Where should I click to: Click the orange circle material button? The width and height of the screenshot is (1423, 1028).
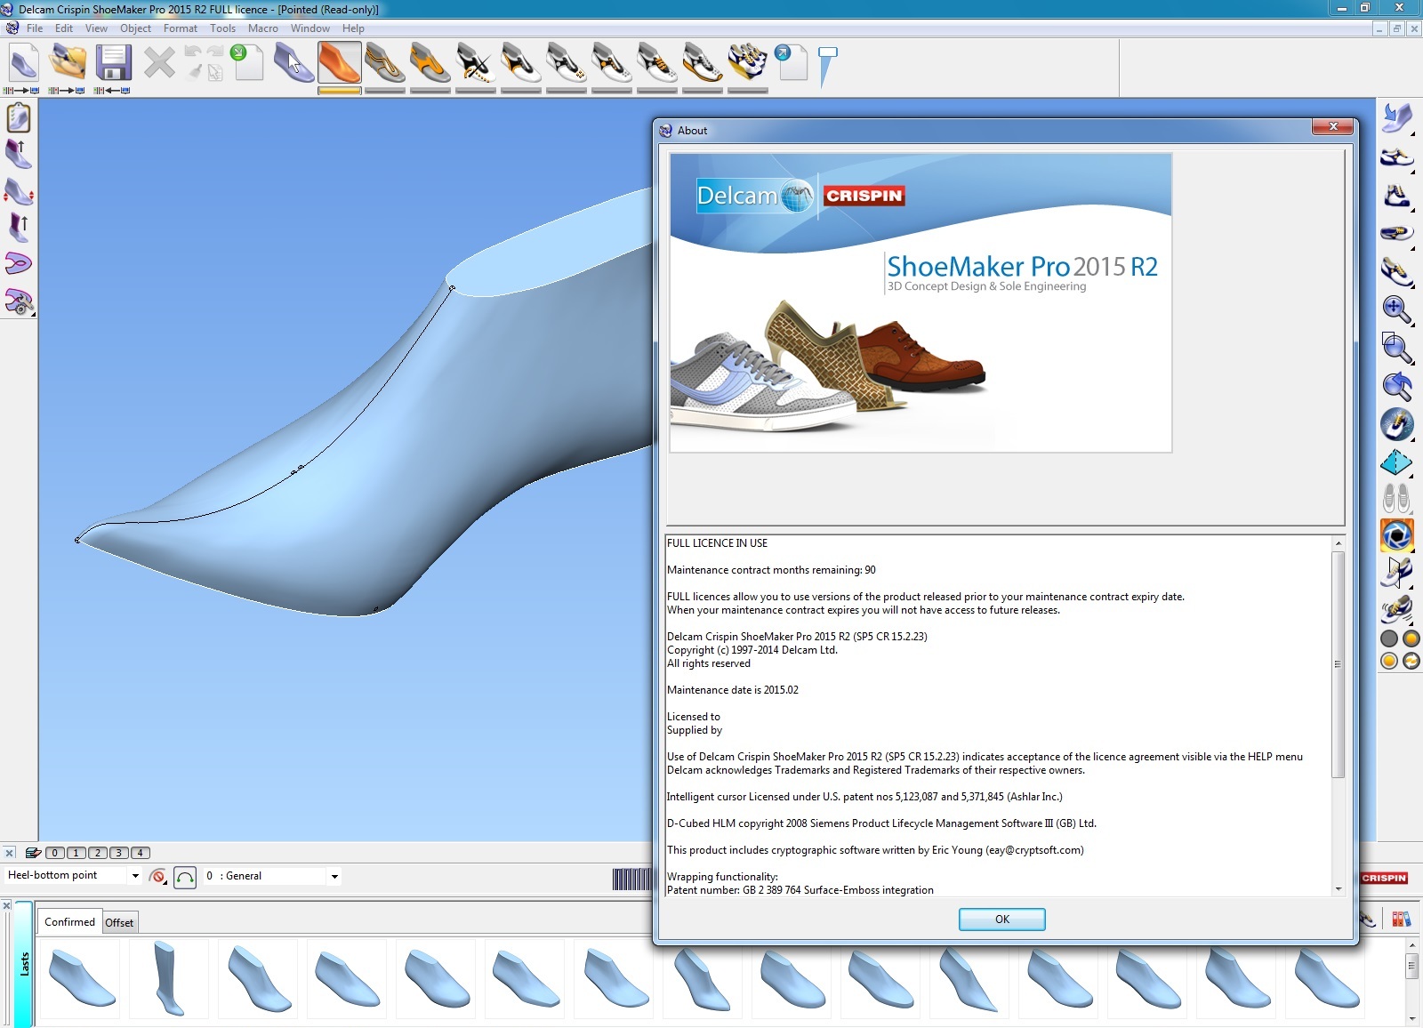click(x=1411, y=638)
